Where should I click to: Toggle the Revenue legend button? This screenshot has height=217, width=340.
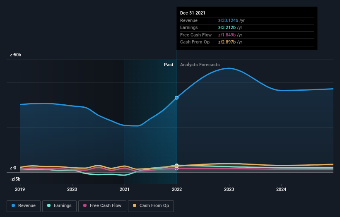pos(24,206)
